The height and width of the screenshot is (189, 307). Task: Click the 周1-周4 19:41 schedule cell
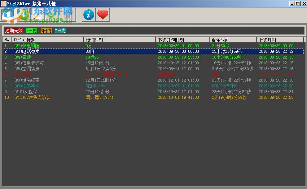[100, 97]
